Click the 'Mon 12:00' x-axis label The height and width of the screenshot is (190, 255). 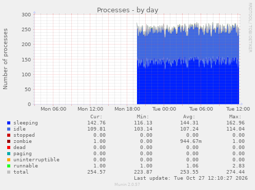(x=90, y=109)
